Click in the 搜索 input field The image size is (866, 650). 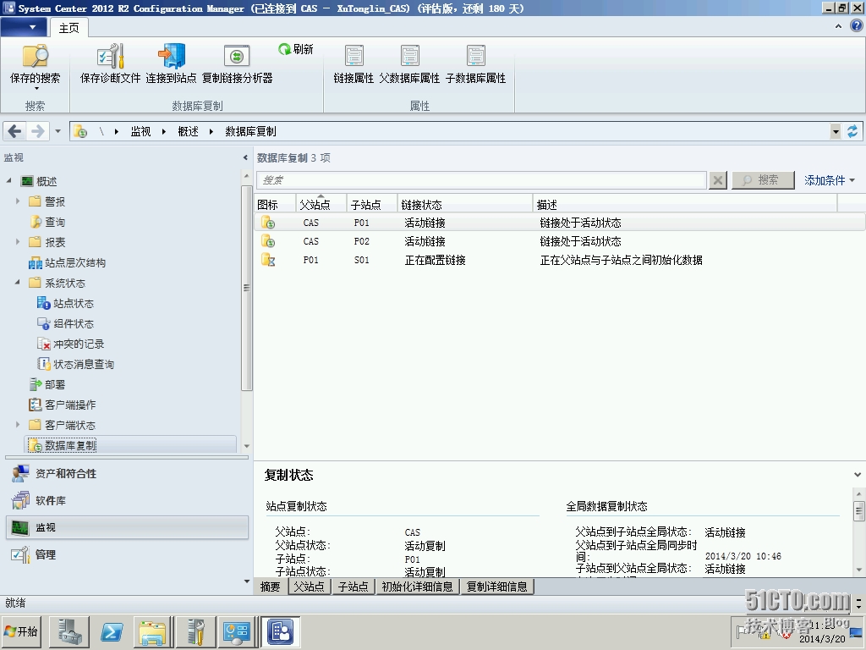(x=481, y=180)
